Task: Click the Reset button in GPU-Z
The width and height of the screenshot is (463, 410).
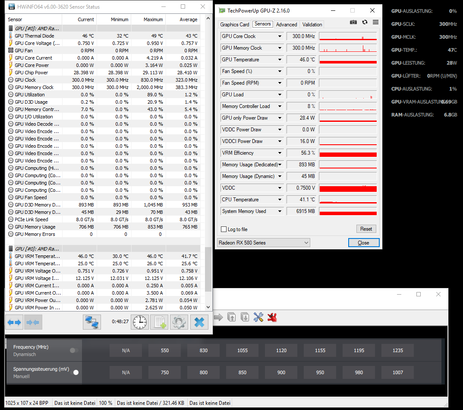Action: pyautogui.click(x=366, y=229)
